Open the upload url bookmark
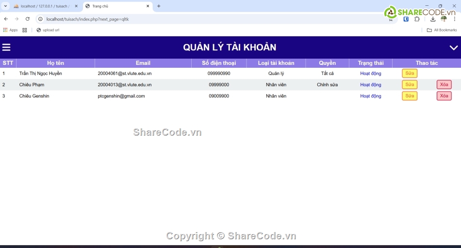This screenshot has height=248, width=461. [x=48, y=30]
